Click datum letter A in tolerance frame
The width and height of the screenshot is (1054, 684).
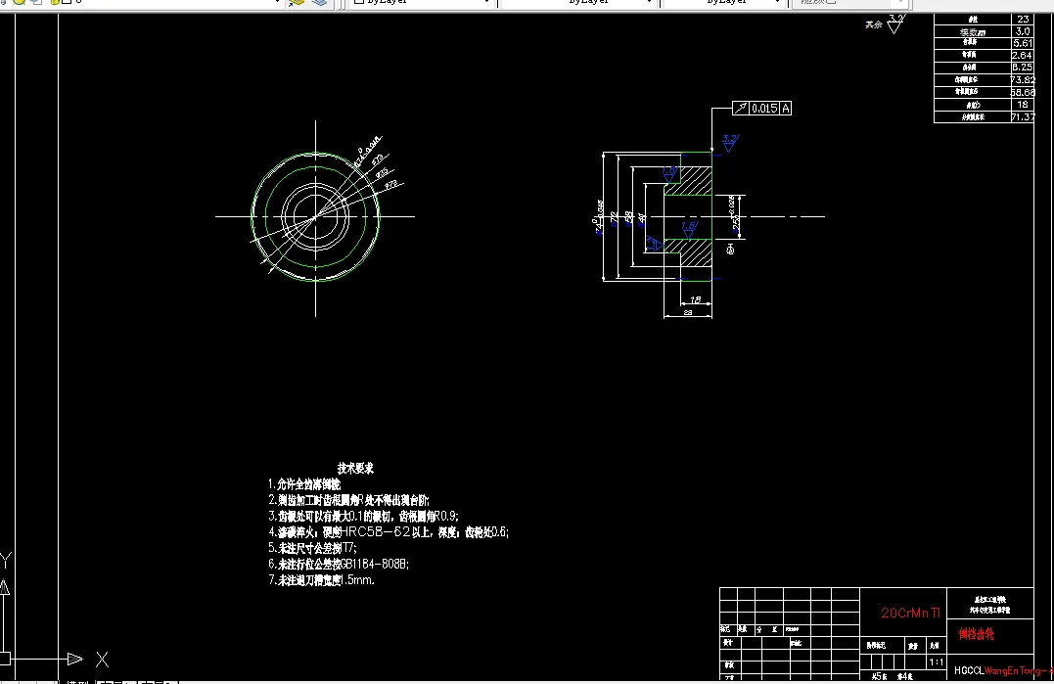coord(786,109)
